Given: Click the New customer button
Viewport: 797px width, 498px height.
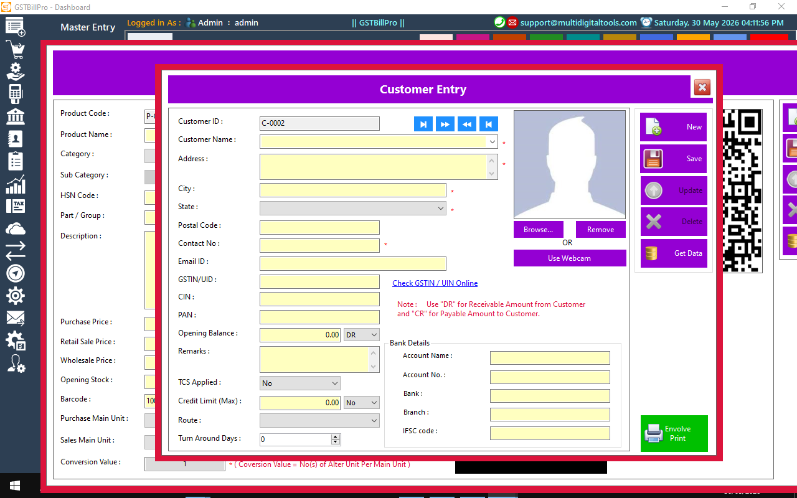Looking at the screenshot, I should tap(674, 127).
